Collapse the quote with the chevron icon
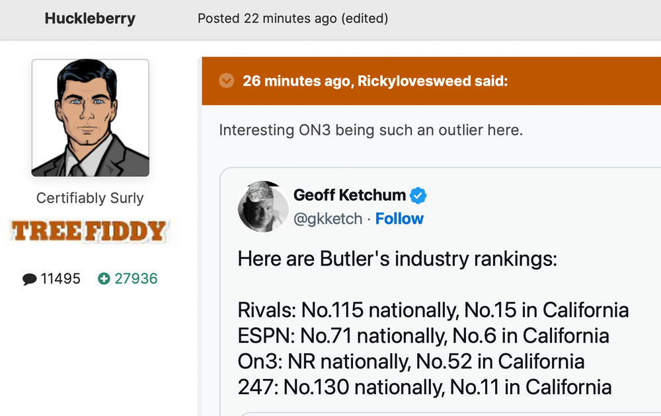This screenshot has height=416, width=661. [x=227, y=81]
